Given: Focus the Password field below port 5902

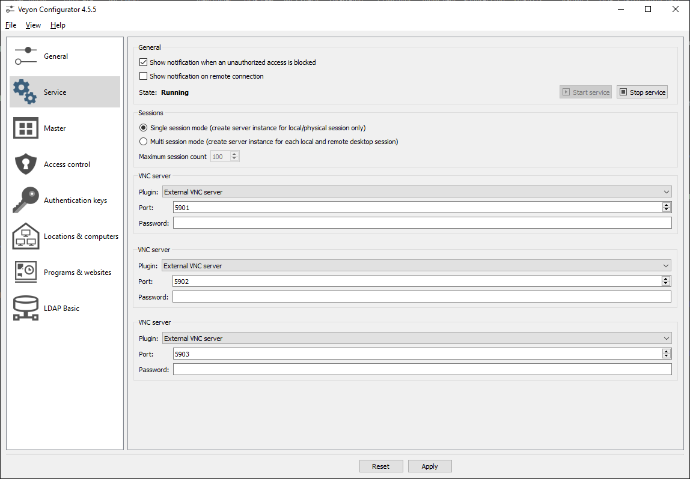Looking at the screenshot, I should [x=422, y=297].
